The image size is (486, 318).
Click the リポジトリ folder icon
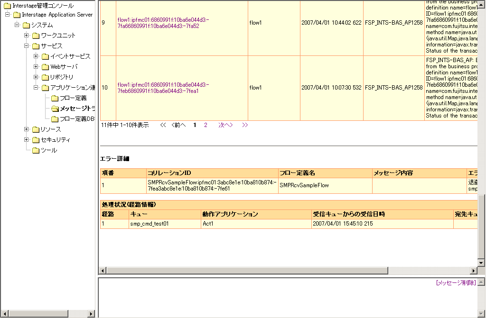click(45, 77)
